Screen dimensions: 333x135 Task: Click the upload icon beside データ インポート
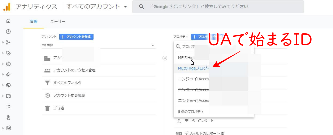coord(179,121)
